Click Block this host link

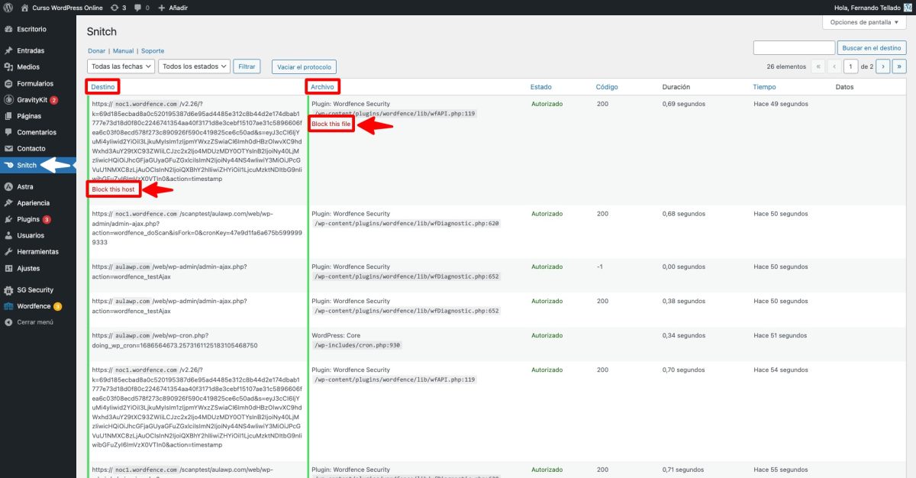click(x=113, y=189)
